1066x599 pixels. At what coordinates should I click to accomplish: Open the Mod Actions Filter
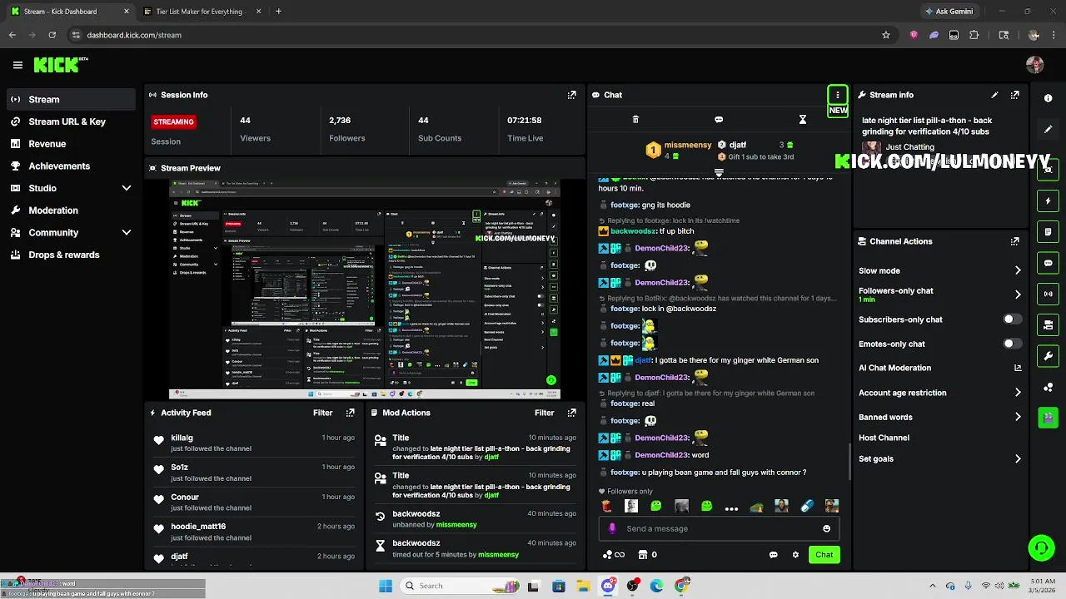pyautogui.click(x=544, y=413)
